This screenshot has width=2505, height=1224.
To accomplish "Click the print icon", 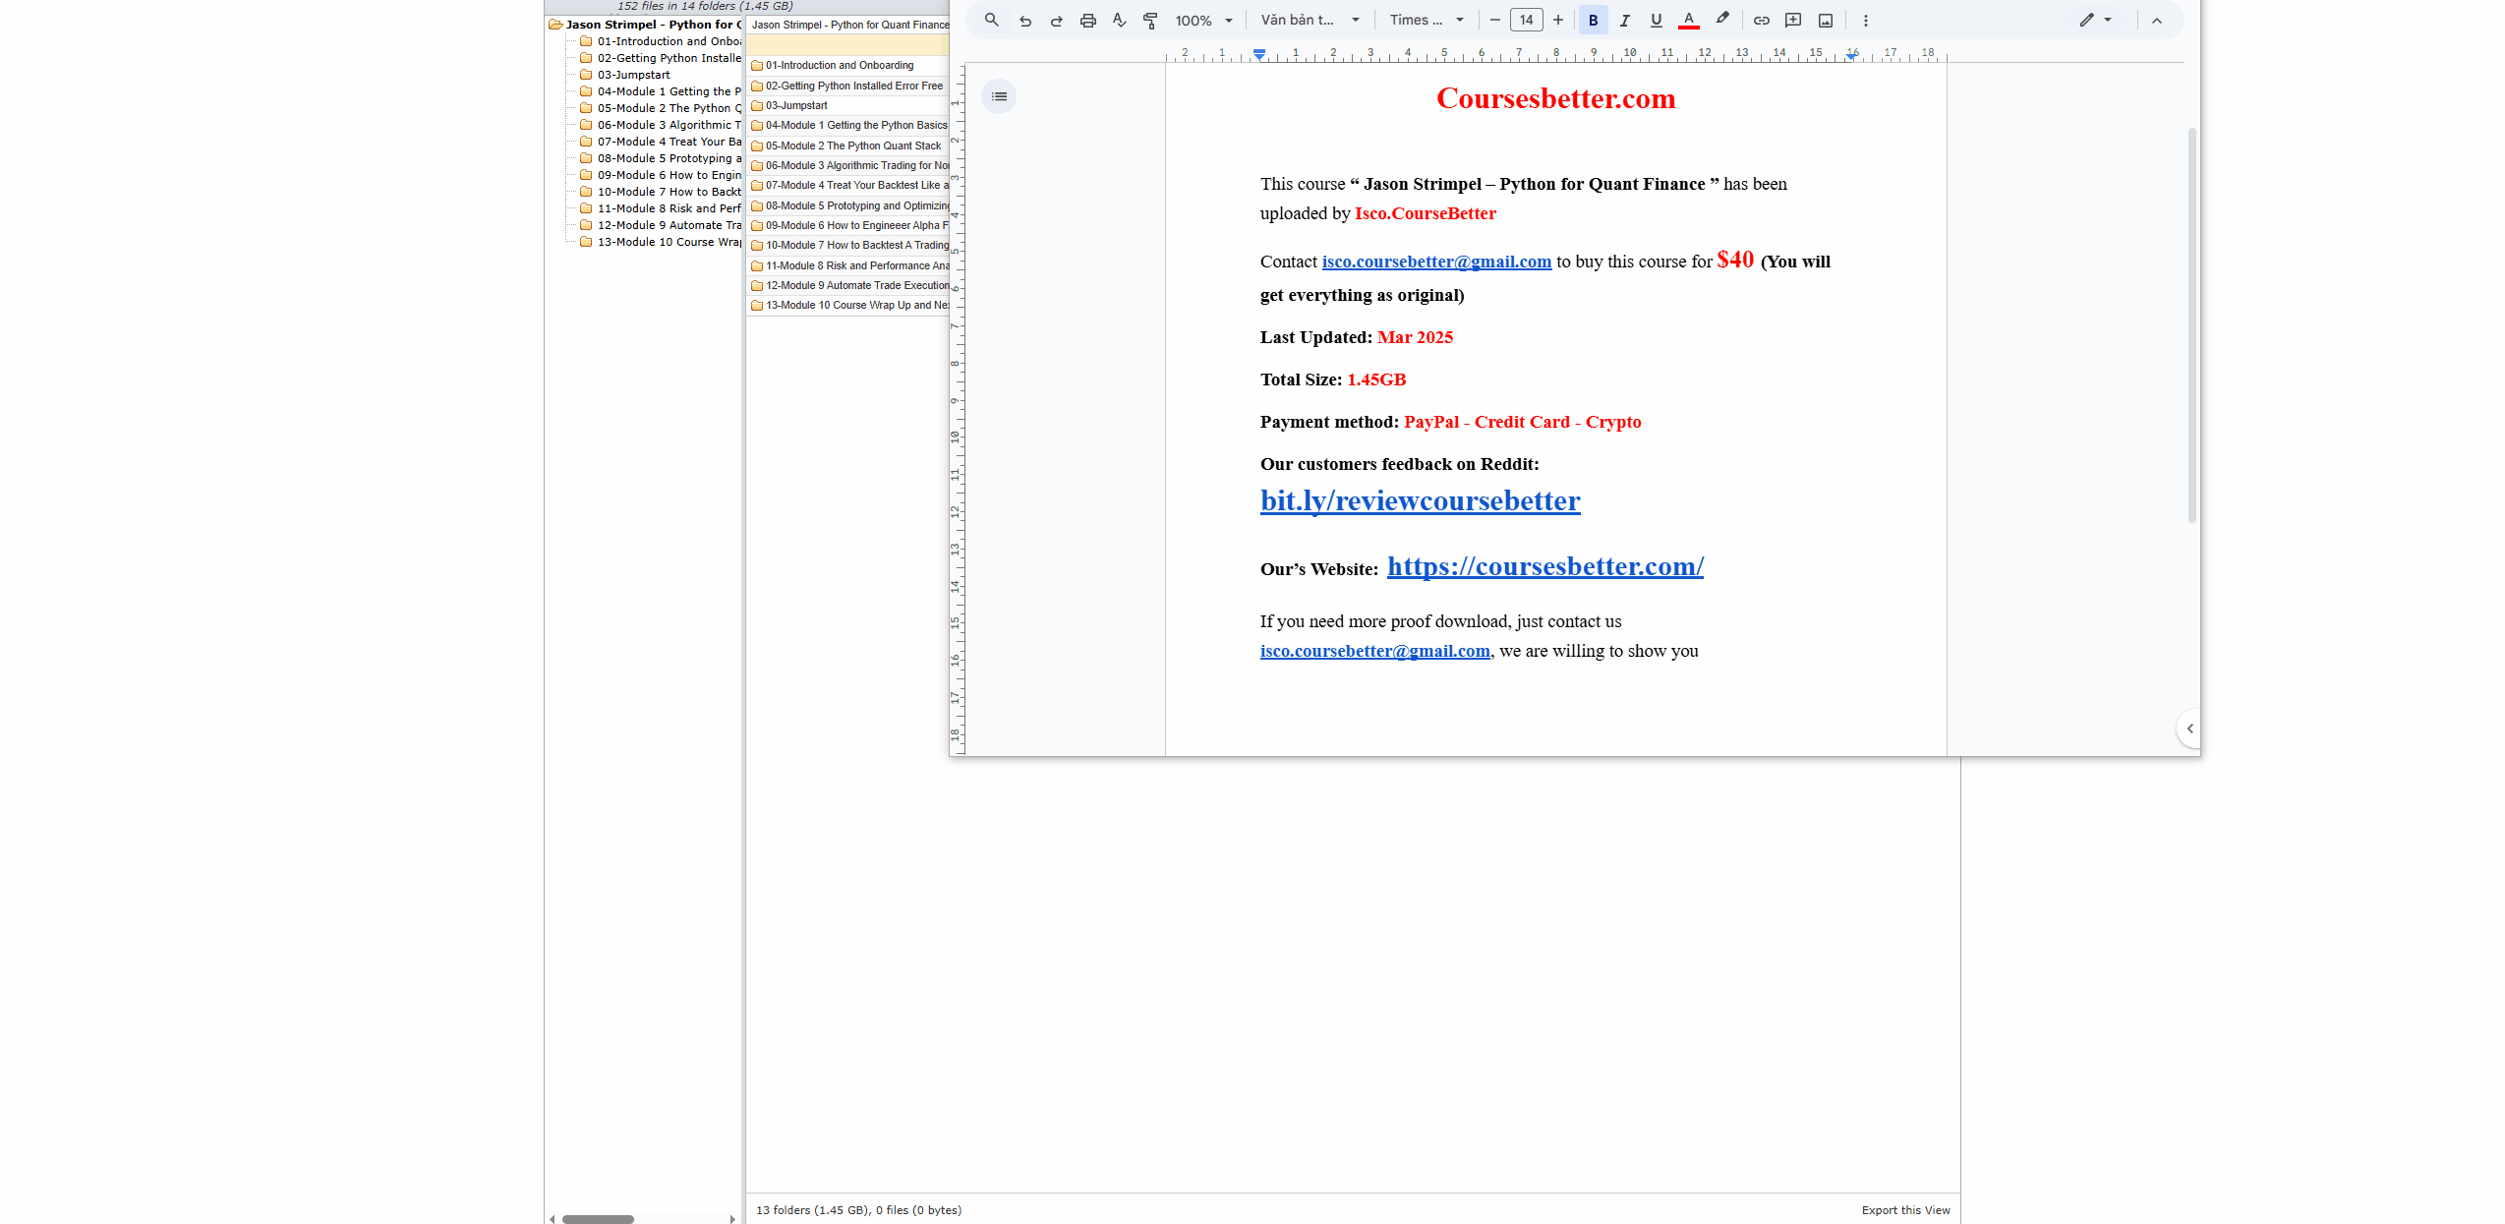I will click(x=1087, y=20).
